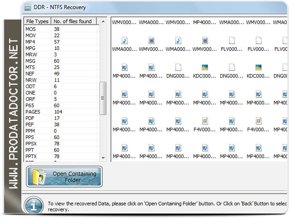Select the PEF file type row
Viewport: 289px width, 219px height.
click(61, 124)
